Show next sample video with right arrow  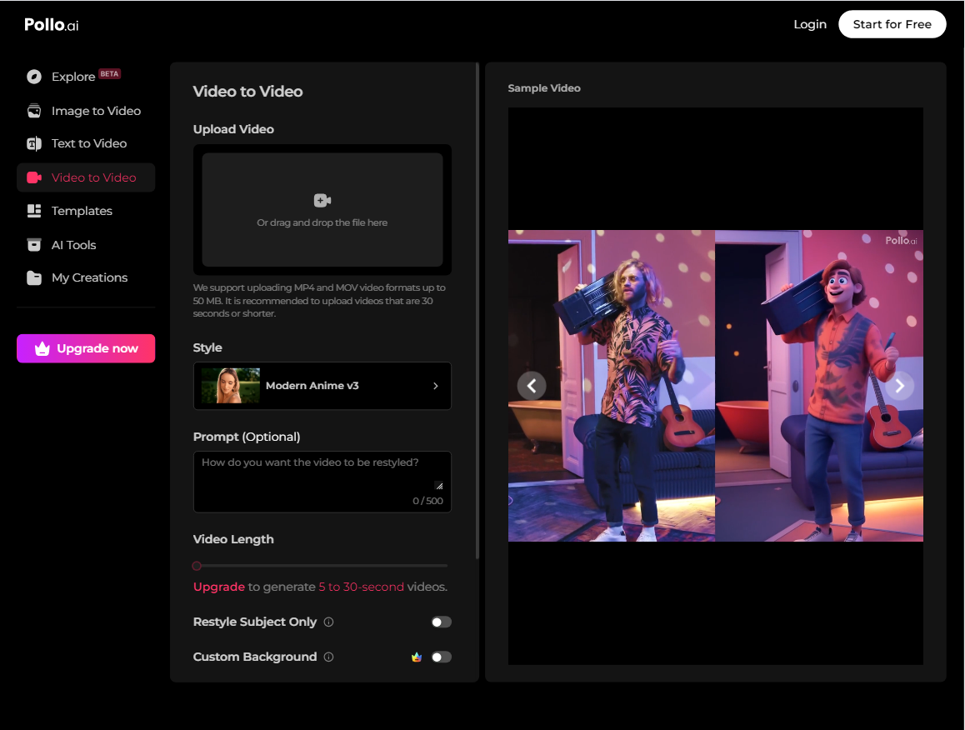(x=900, y=386)
